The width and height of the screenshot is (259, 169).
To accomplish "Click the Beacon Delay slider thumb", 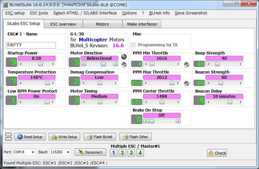I will (x=230, y=102).
